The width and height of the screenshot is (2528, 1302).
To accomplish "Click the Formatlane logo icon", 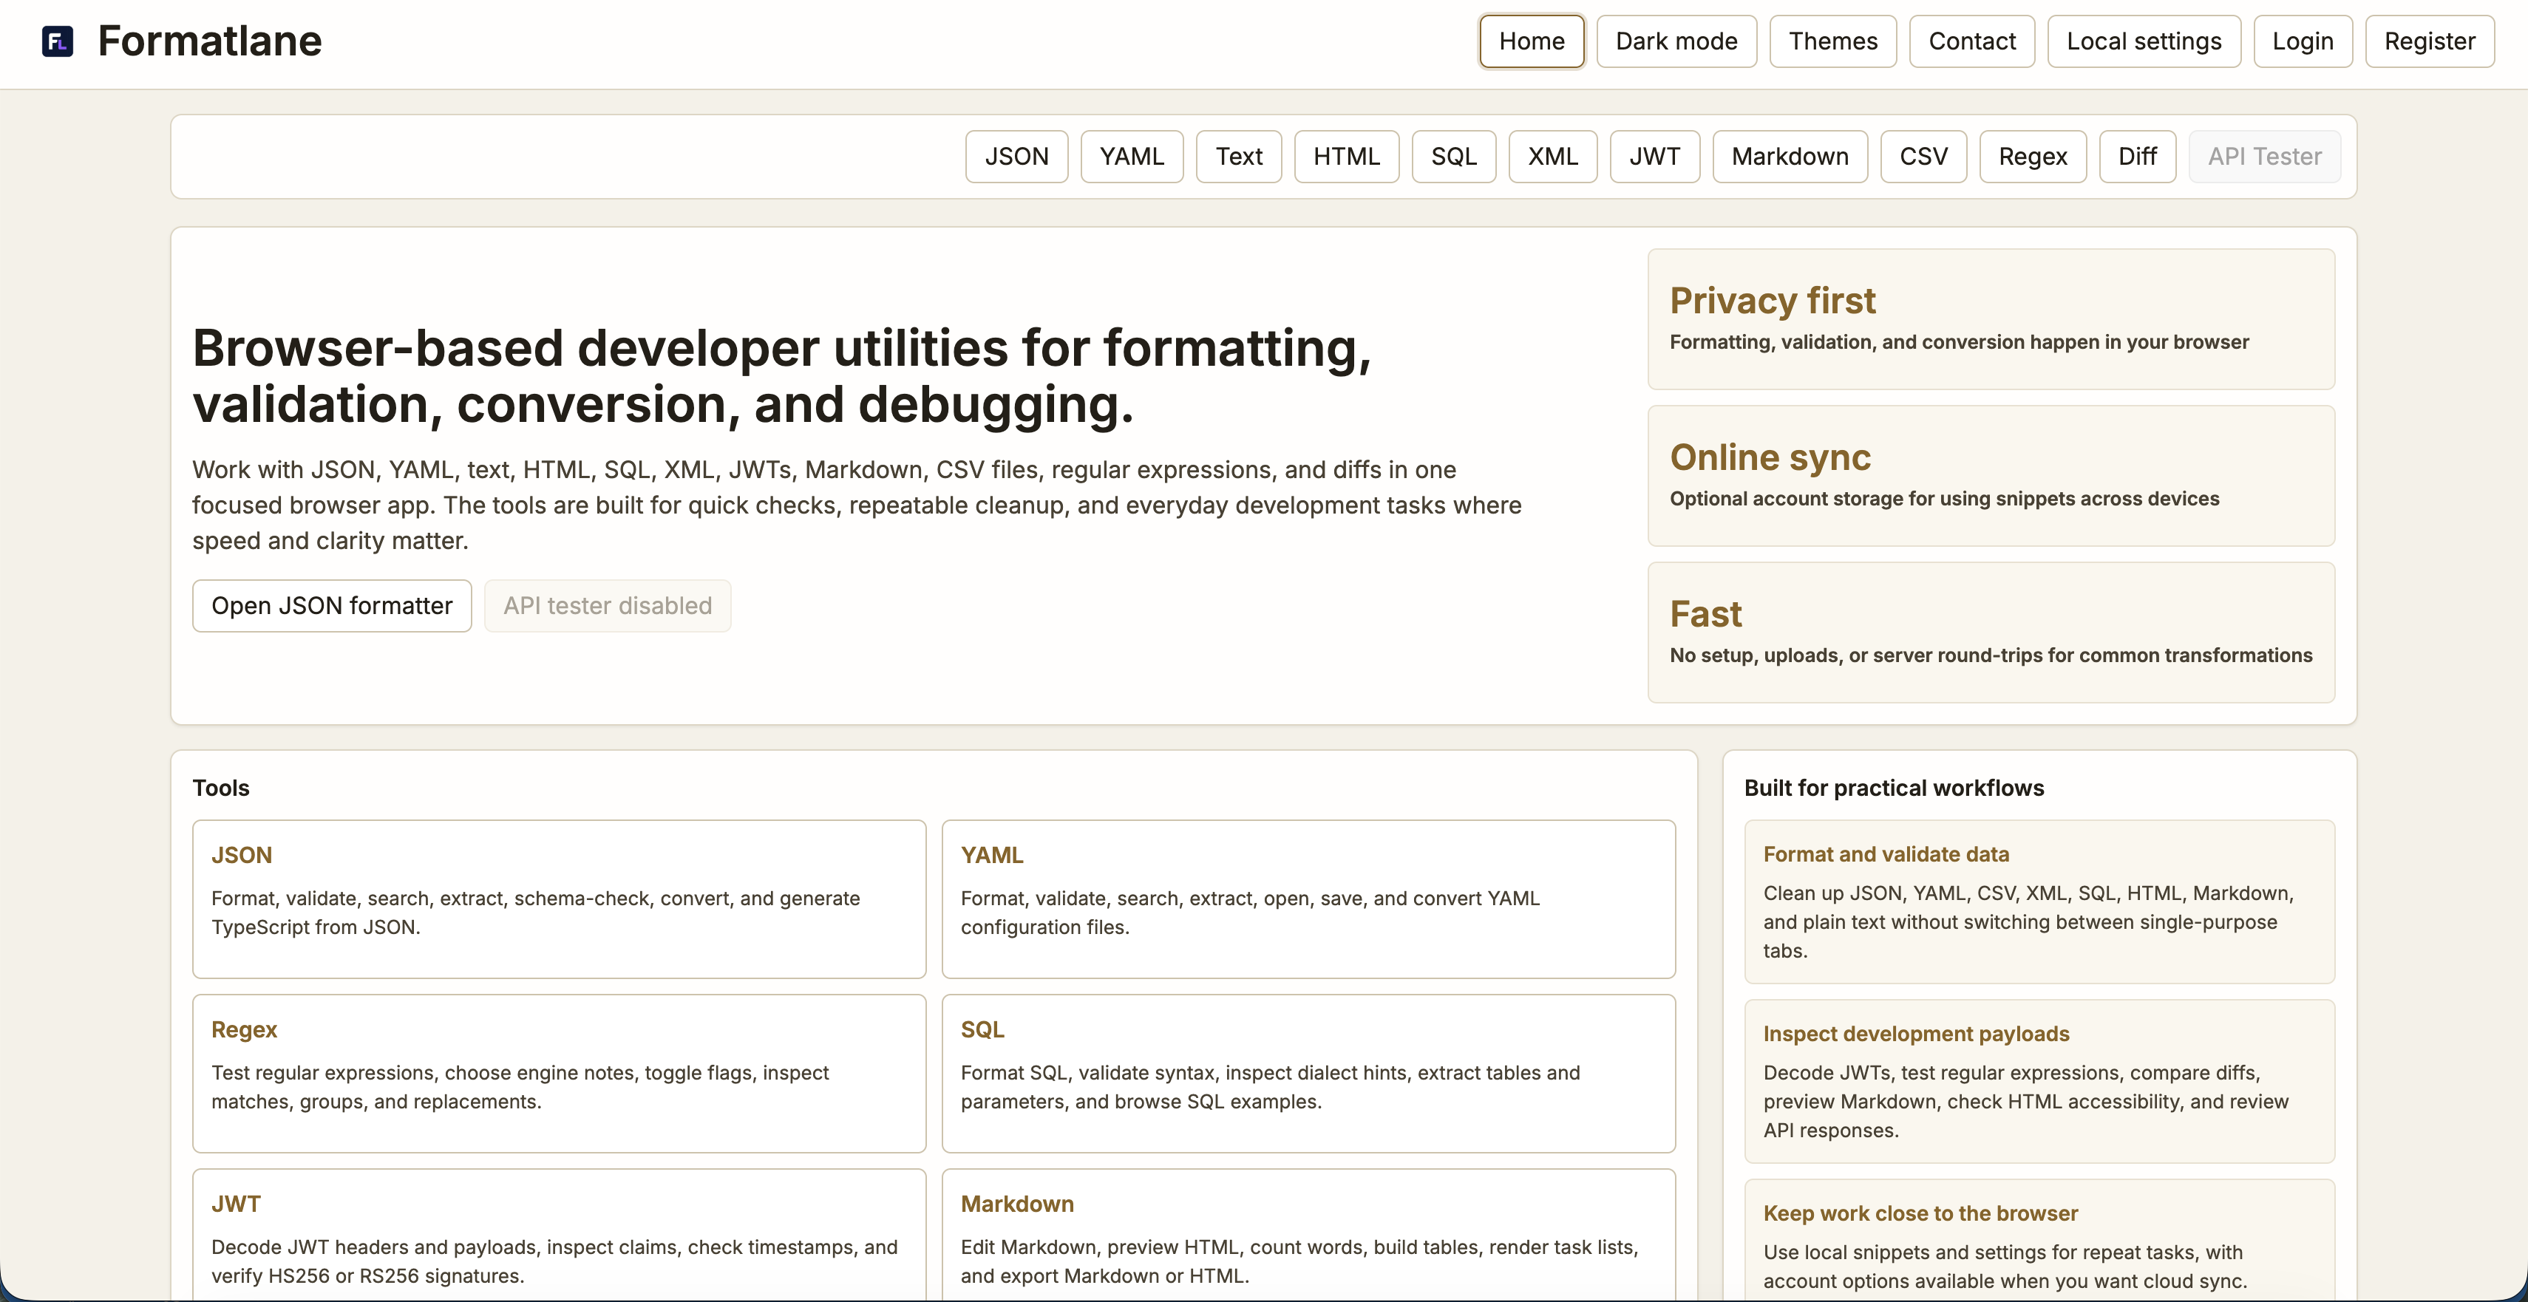I will (58, 41).
